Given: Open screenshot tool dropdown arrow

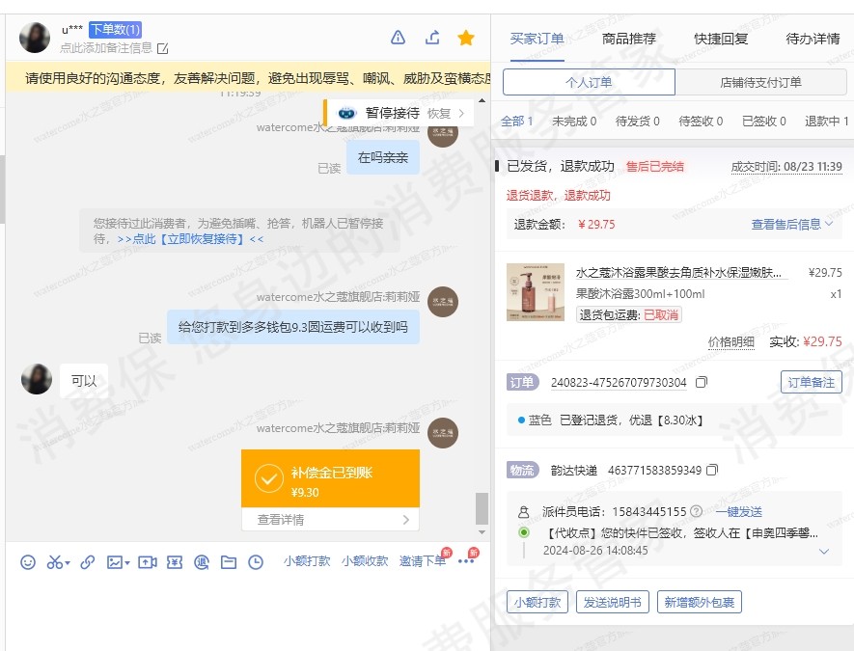Looking at the screenshot, I should pyautogui.click(x=68, y=563).
